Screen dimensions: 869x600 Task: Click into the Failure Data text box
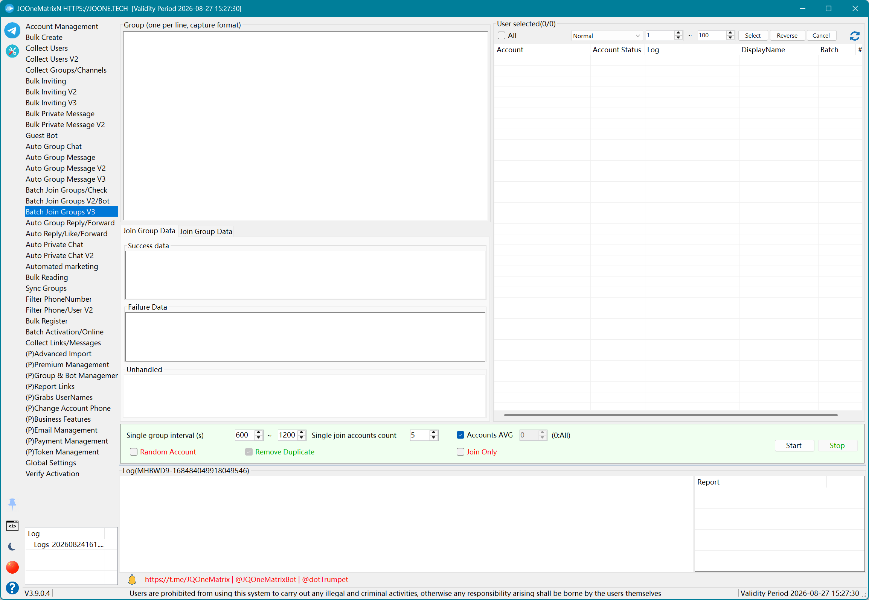[305, 337]
